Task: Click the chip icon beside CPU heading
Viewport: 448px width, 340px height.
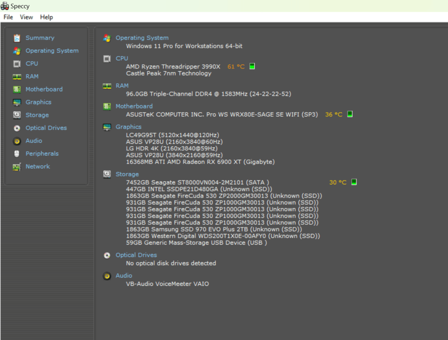Action: click(107, 59)
